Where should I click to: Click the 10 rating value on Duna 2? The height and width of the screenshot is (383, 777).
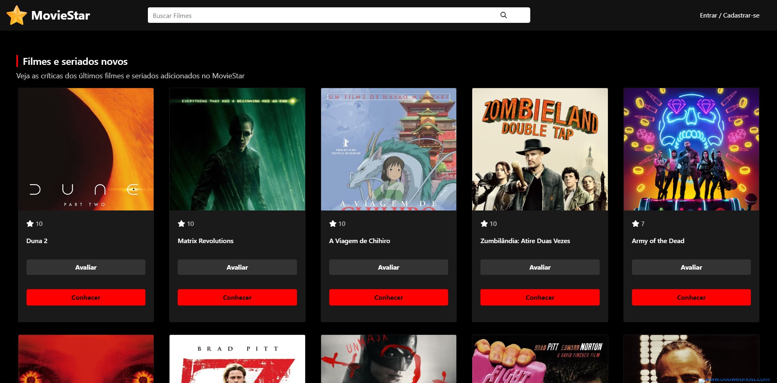point(39,224)
